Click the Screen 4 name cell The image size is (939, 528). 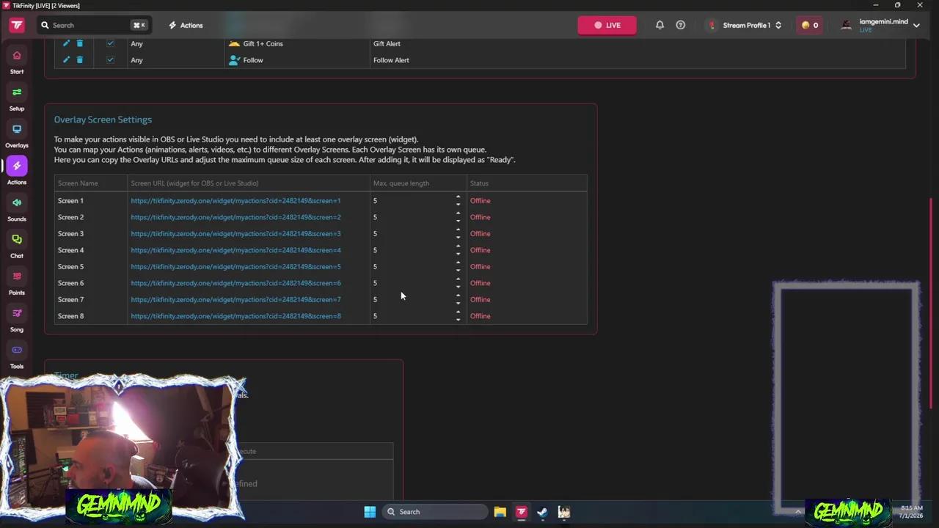tap(70, 250)
